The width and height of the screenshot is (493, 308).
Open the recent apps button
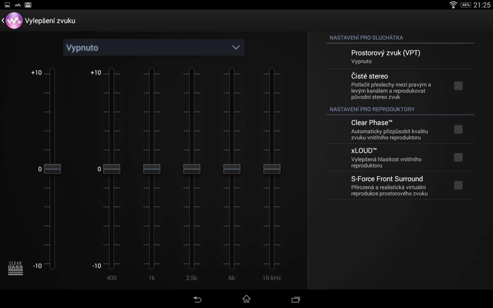tap(295, 299)
